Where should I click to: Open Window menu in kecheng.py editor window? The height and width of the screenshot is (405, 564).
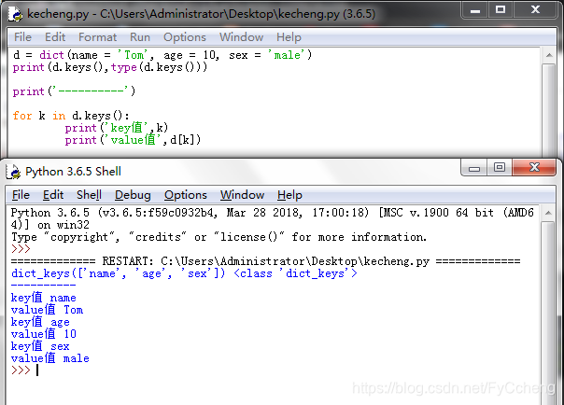tap(241, 37)
